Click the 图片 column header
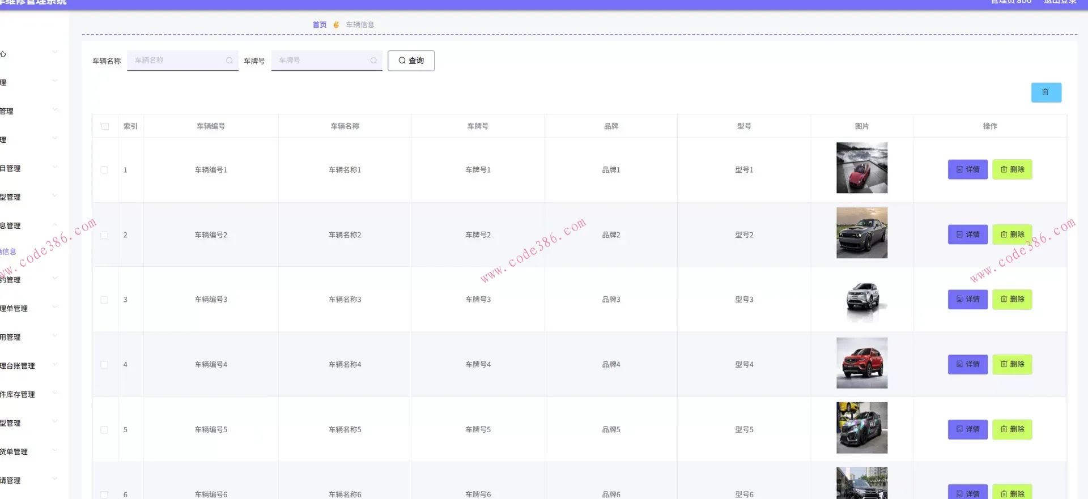This screenshot has width=1088, height=499. pyautogui.click(x=862, y=126)
